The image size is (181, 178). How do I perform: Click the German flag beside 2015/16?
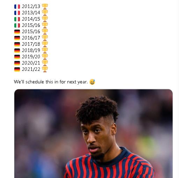pos(17,32)
